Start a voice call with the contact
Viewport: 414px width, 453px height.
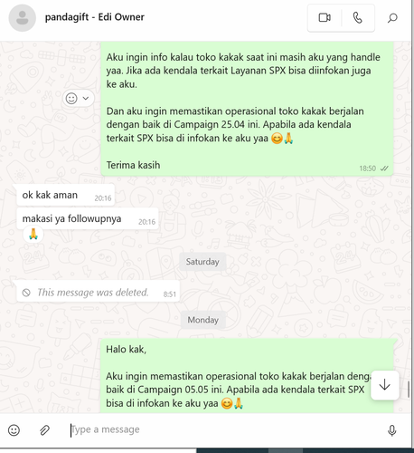point(358,18)
